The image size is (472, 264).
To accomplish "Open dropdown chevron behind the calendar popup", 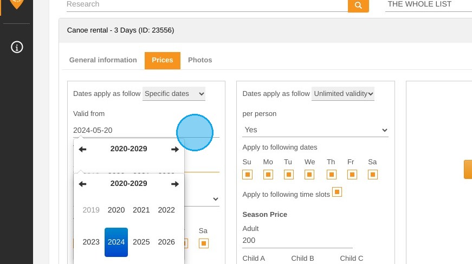I will tap(216, 199).
